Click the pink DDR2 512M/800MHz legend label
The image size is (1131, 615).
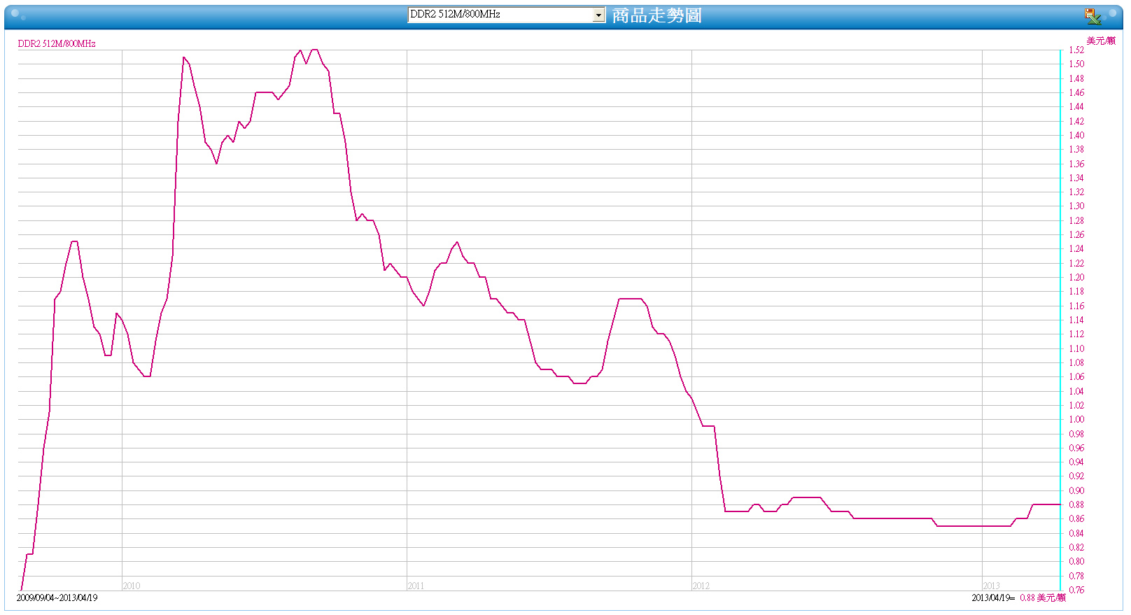[x=57, y=43]
